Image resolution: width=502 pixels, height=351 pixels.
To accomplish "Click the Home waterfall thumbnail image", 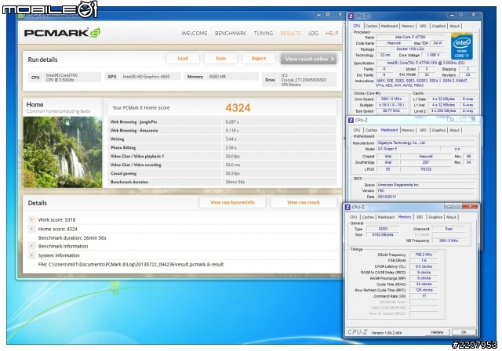I will tap(63, 152).
